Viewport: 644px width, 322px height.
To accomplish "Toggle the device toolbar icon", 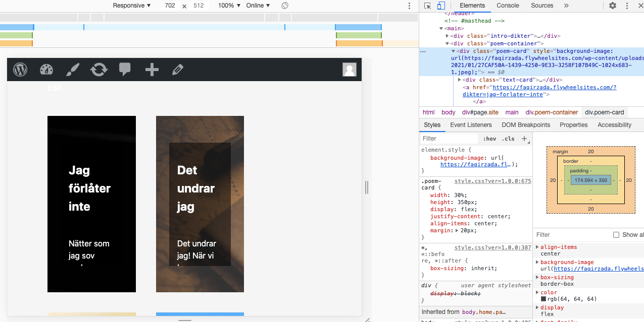I will click(441, 6).
